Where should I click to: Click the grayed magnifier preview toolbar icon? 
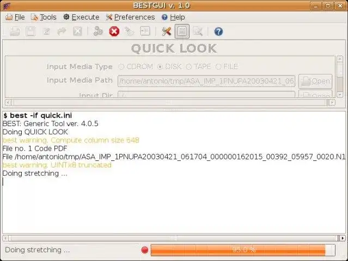click(198, 32)
